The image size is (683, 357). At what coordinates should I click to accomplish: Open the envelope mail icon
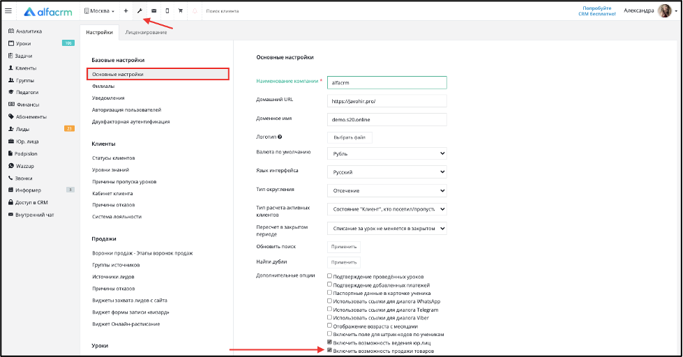click(x=153, y=11)
